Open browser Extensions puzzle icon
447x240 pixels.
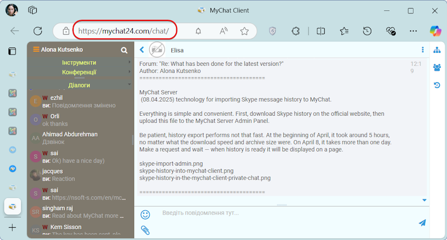click(x=295, y=31)
